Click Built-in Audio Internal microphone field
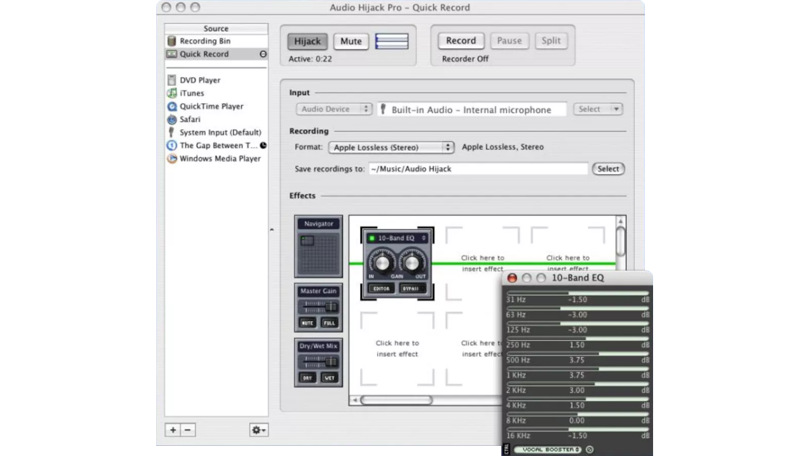The height and width of the screenshot is (456, 810). tap(472, 110)
